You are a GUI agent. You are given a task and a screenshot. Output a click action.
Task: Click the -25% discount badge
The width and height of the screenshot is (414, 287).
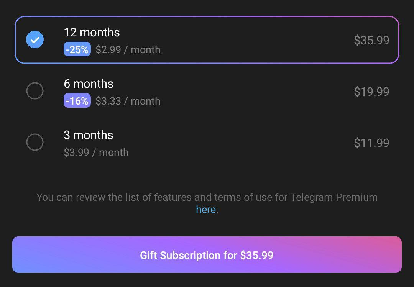click(77, 49)
